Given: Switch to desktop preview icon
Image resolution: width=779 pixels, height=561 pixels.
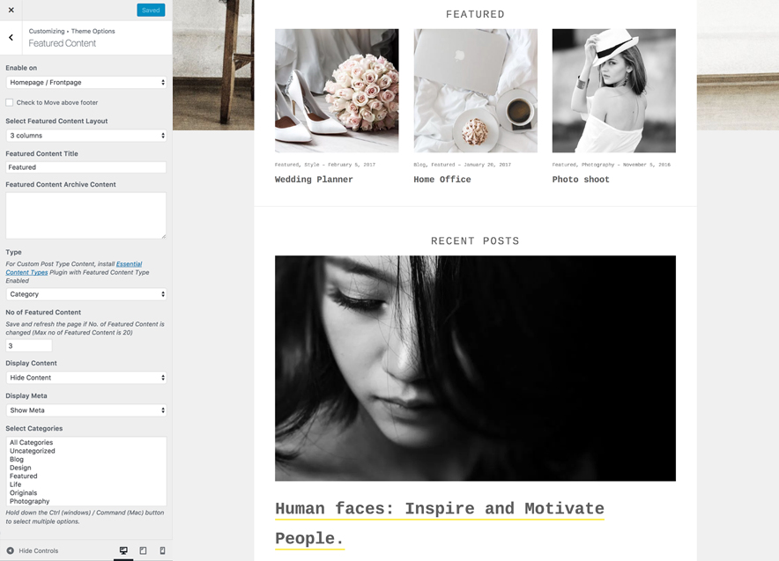Looking at the screenshot, I should pos(123,550).
